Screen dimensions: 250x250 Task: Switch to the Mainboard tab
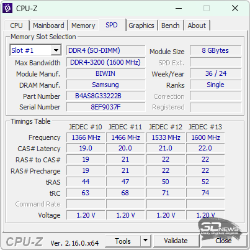click(x=48, y=25)
